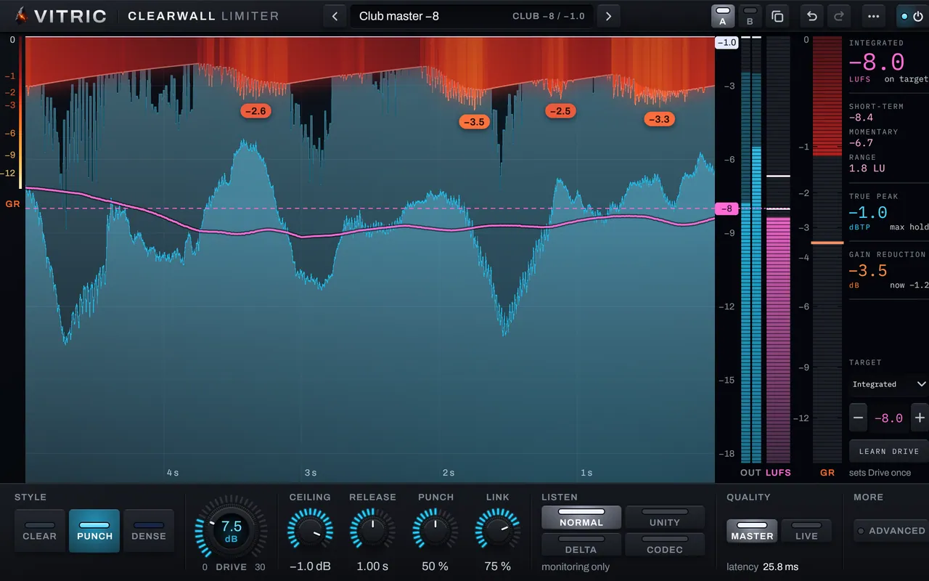The image size is (929, 581).
Task: Set listen mode to Normal
Action: (x=581, y=518)
